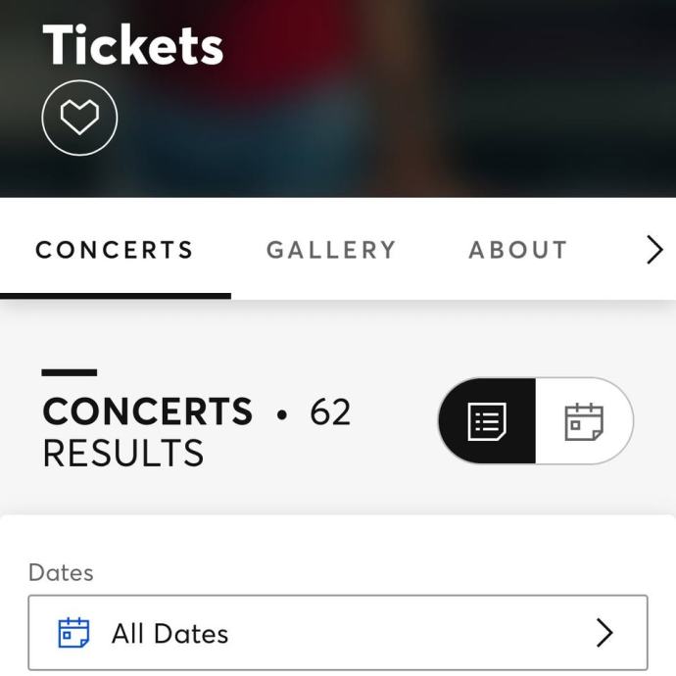Tap the heart favorite icon
Screen dimensions: 676x676
(79, 119)
